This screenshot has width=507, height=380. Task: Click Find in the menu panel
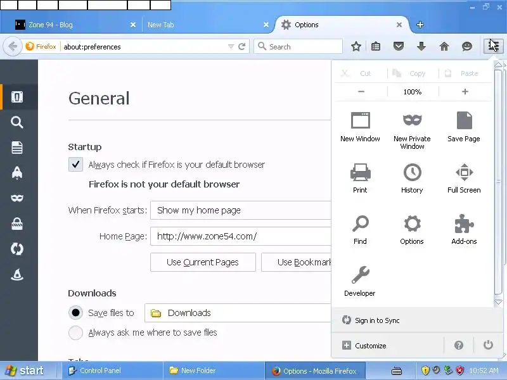[360, 230]
